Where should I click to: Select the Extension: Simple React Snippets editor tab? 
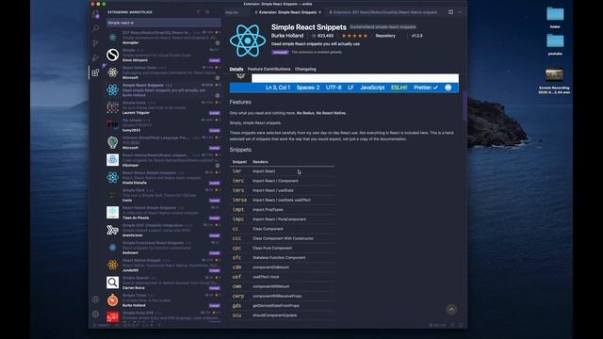287,12
